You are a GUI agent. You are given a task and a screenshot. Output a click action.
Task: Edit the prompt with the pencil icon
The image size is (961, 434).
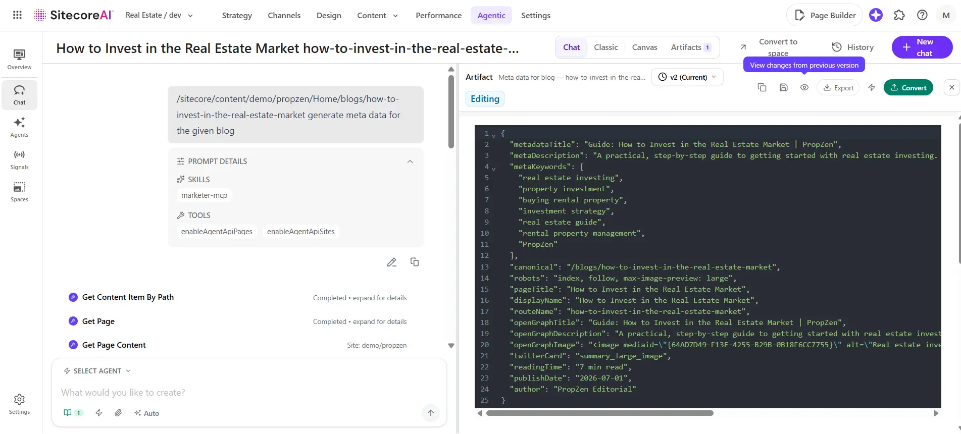tap(392, 262)
